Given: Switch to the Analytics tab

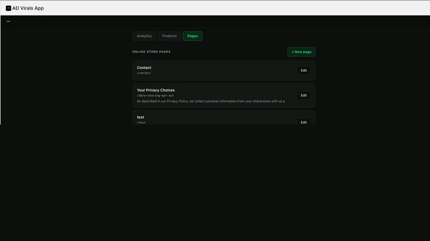Looking at the screenshot, I should click(144, 36).
